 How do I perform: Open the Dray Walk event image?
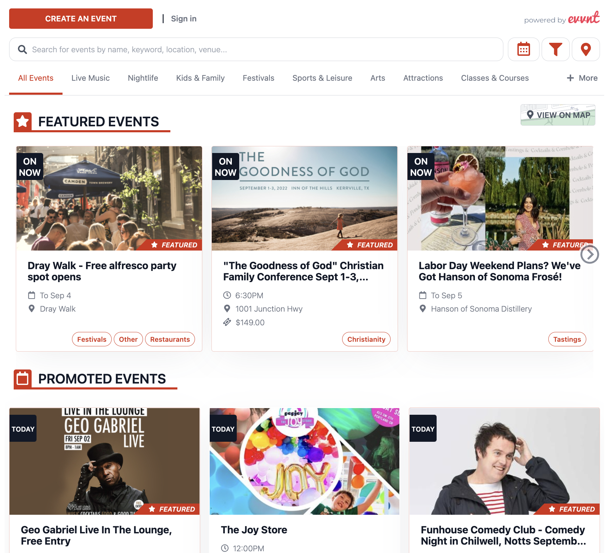tap(109, 198)
